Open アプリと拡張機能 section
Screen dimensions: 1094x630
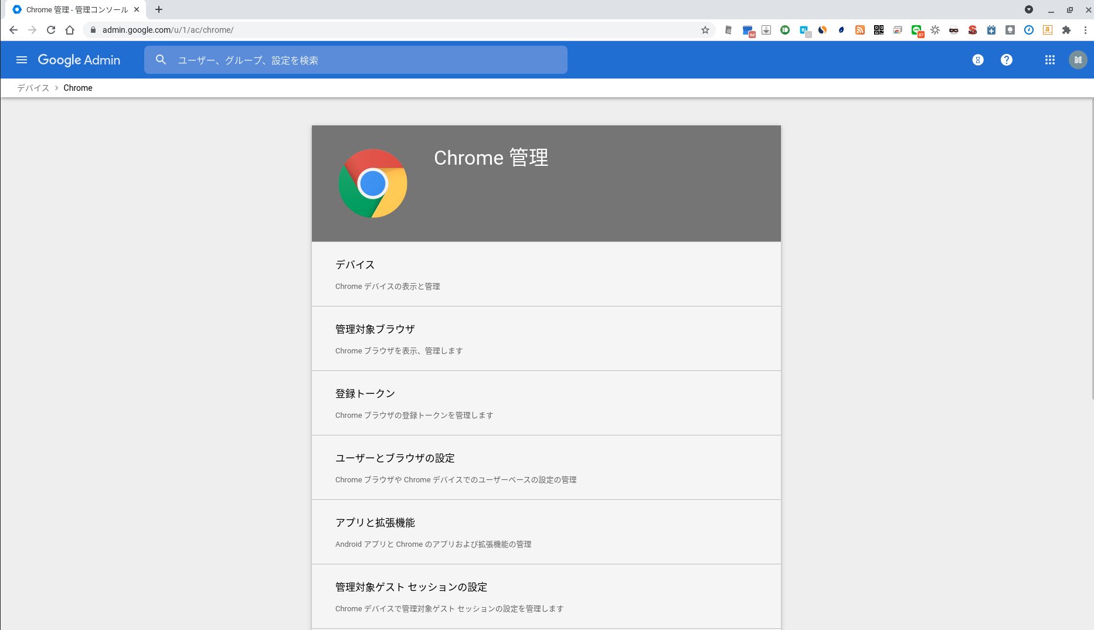(x=546, y=532)
